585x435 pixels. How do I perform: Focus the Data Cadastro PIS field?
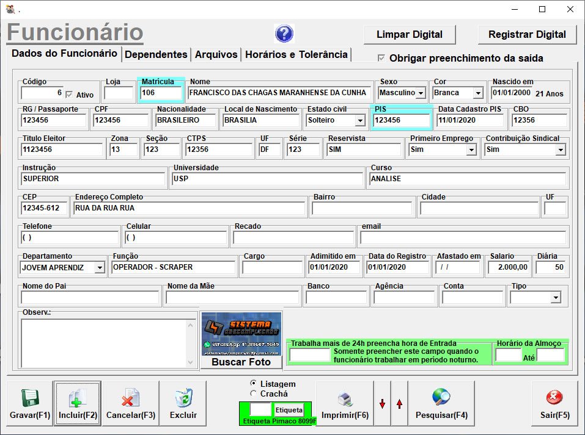[470, 120]
